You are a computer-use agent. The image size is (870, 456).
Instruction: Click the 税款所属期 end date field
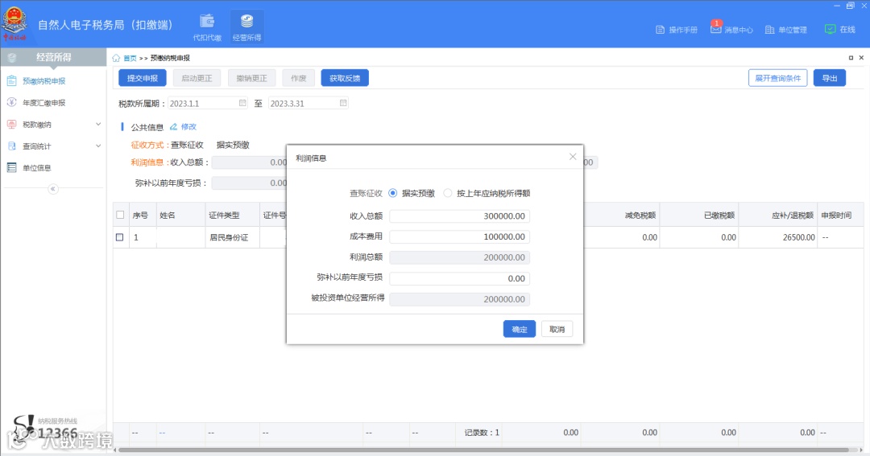309,103
